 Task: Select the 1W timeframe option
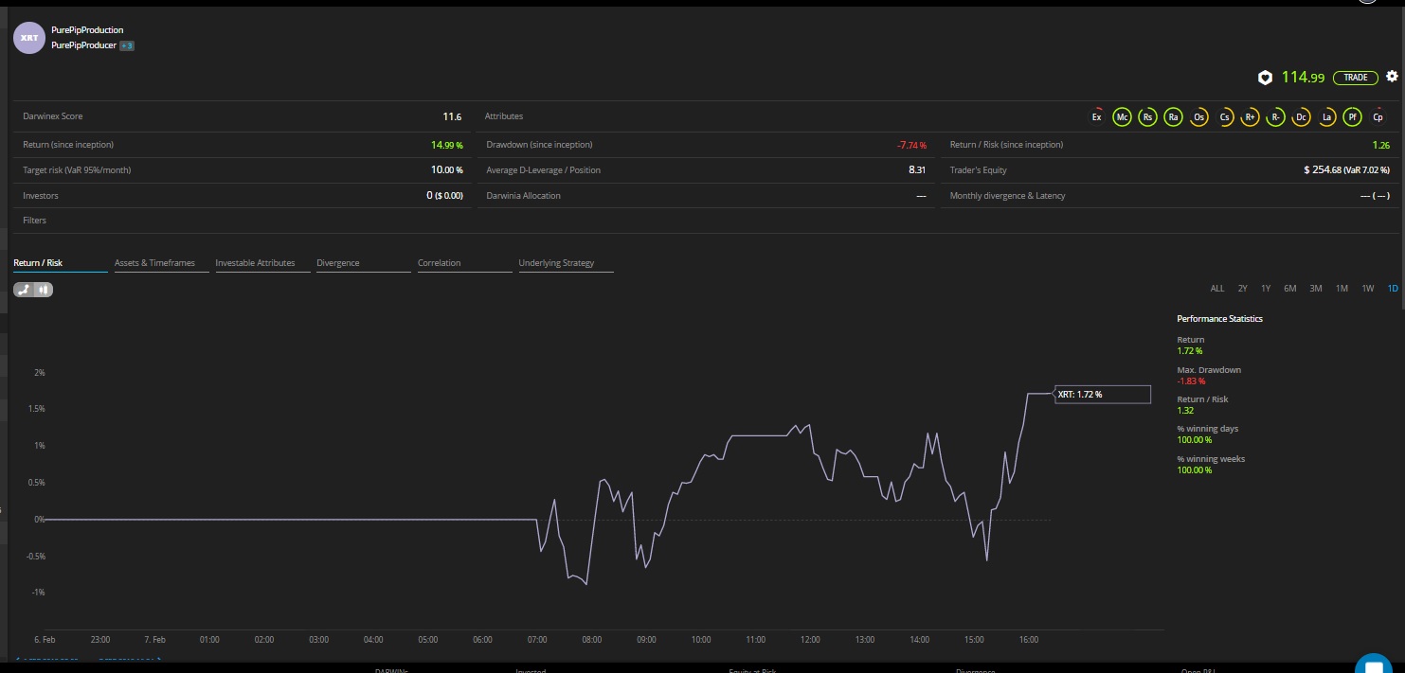pos(1367,289)
